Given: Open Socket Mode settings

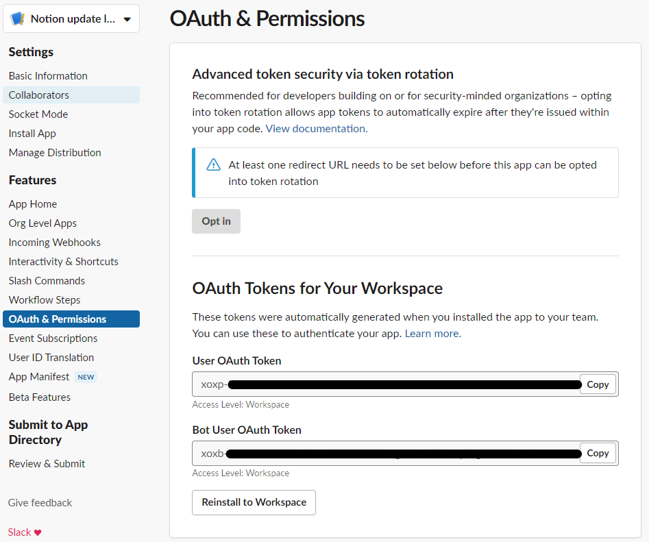Looking at the screenshot, I should click(x=38, y=114).
